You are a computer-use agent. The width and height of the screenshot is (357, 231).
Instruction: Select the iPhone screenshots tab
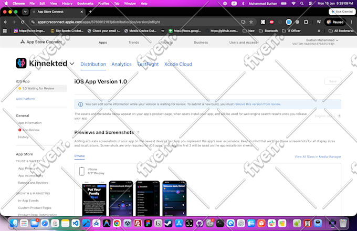point(79,156)
